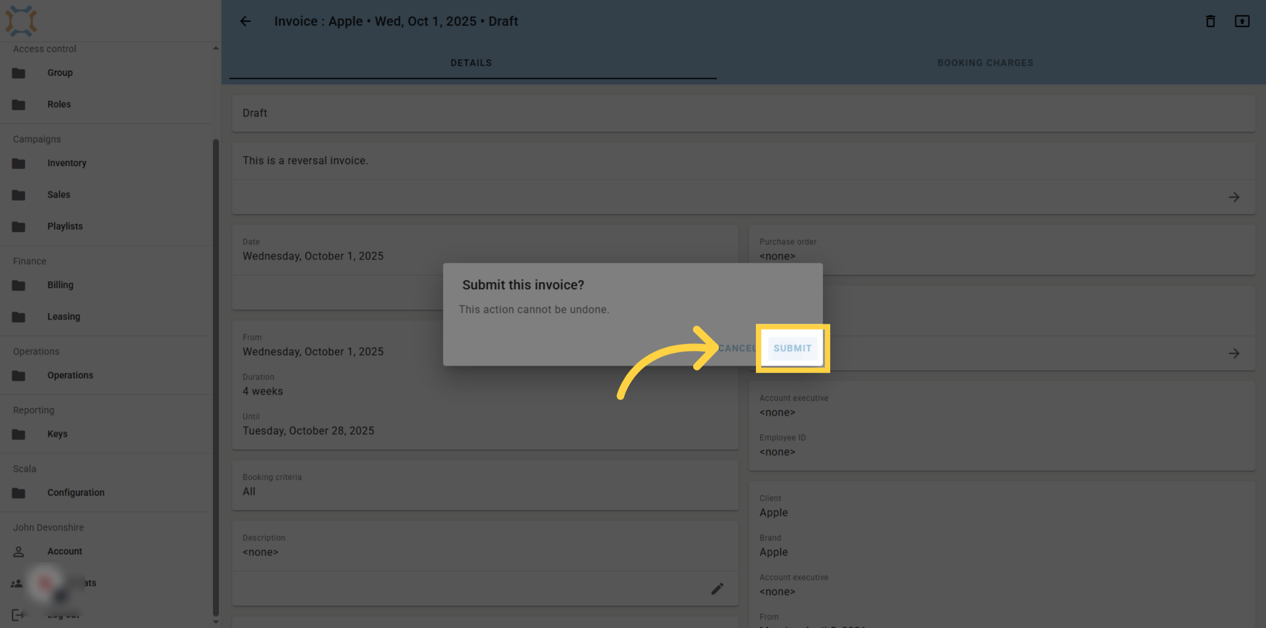The height and width of the screenshot is (628, 1266).
Task: Click the trash delete icon in the header
Action: 1211,21
